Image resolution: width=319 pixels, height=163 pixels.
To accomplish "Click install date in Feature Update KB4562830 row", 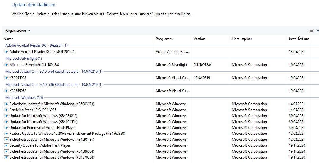I will (297, 134).
